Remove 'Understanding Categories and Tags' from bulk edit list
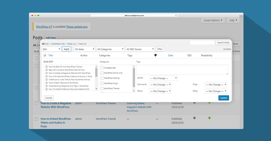 [47, 86]
